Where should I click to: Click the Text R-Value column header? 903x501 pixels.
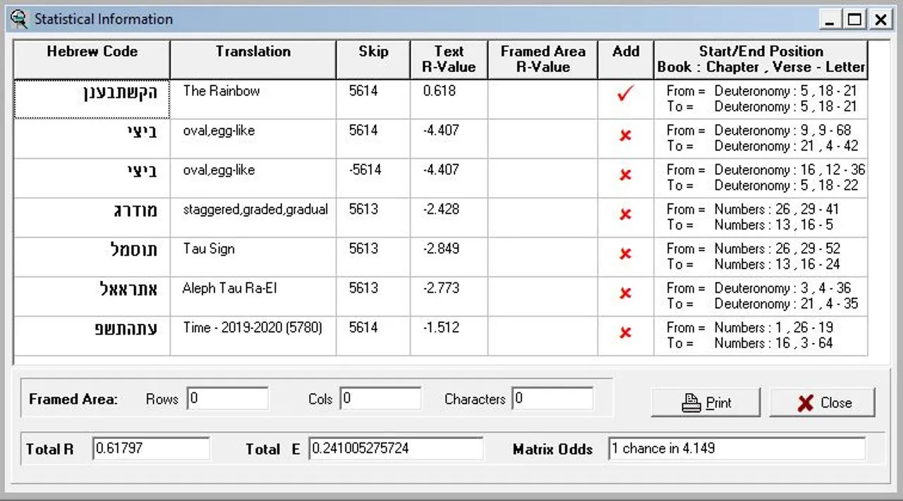pyautogui.click(x=449, y=59)
